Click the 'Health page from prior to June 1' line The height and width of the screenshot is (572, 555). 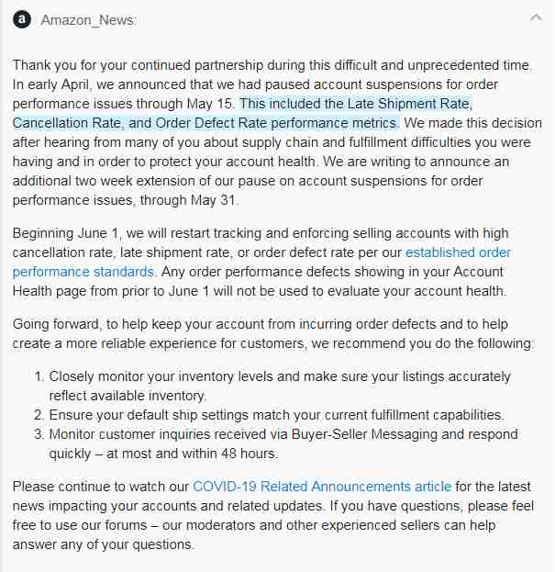(260, 291)
